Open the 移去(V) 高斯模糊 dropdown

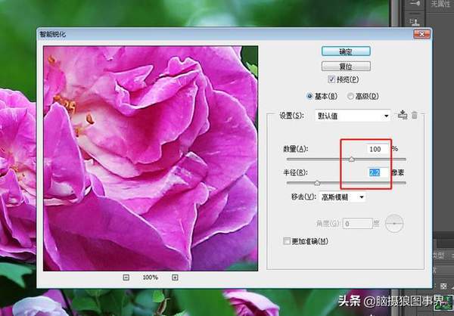(x=340, y=197)
